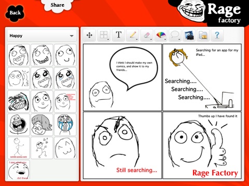Select the Move tool with four arrows
Viewport: 249px width, 186px height.
click(89, 35)
